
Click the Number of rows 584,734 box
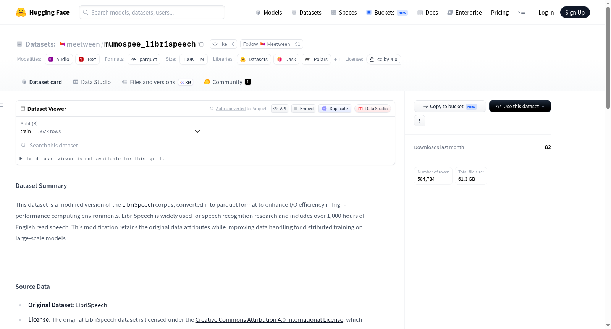[x=433, y=176]
